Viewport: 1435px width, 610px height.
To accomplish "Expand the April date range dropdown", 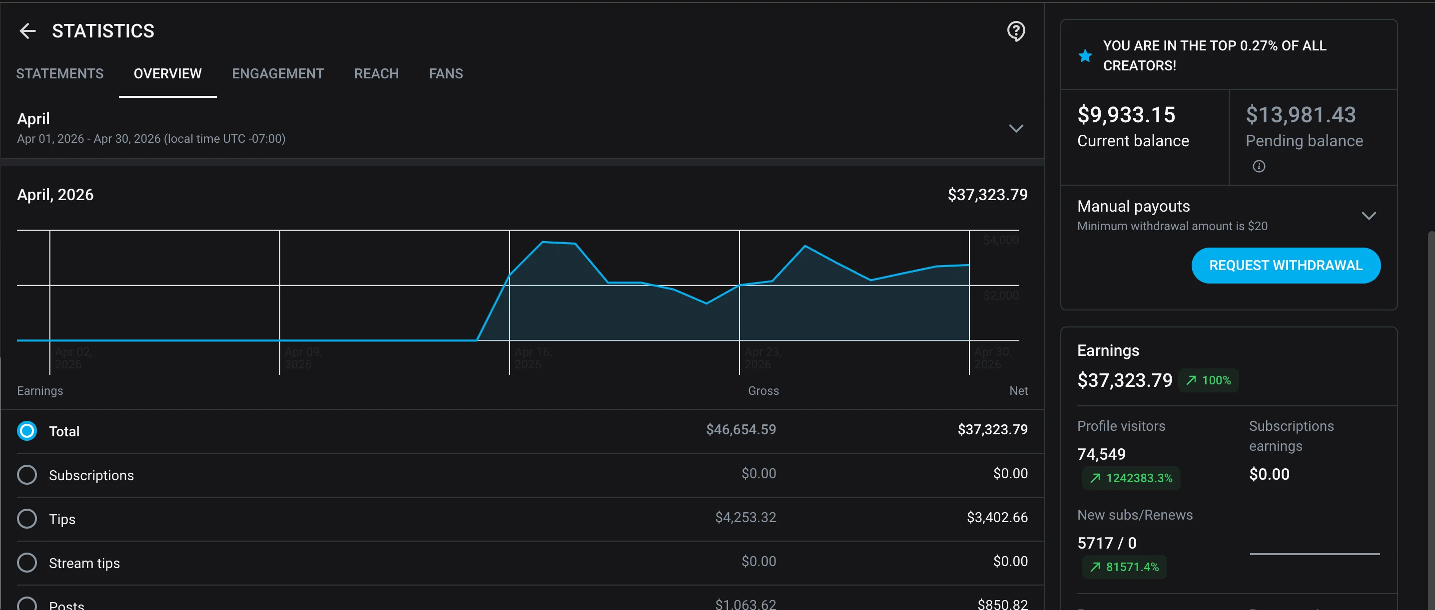I will tap(1015, 129).
